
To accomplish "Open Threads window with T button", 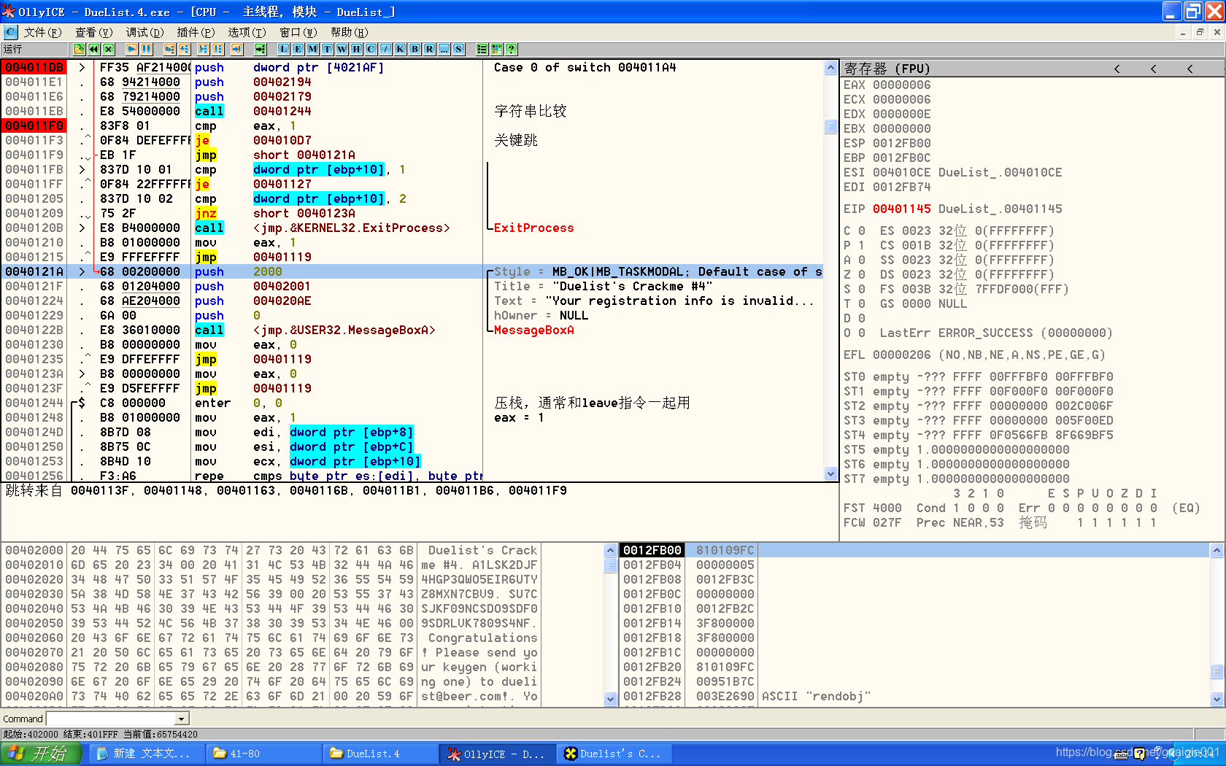I will click(x=327, y=49).
